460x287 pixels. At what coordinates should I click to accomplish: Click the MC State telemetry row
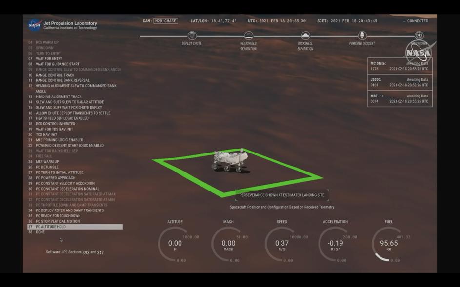[x=399, y=66]
